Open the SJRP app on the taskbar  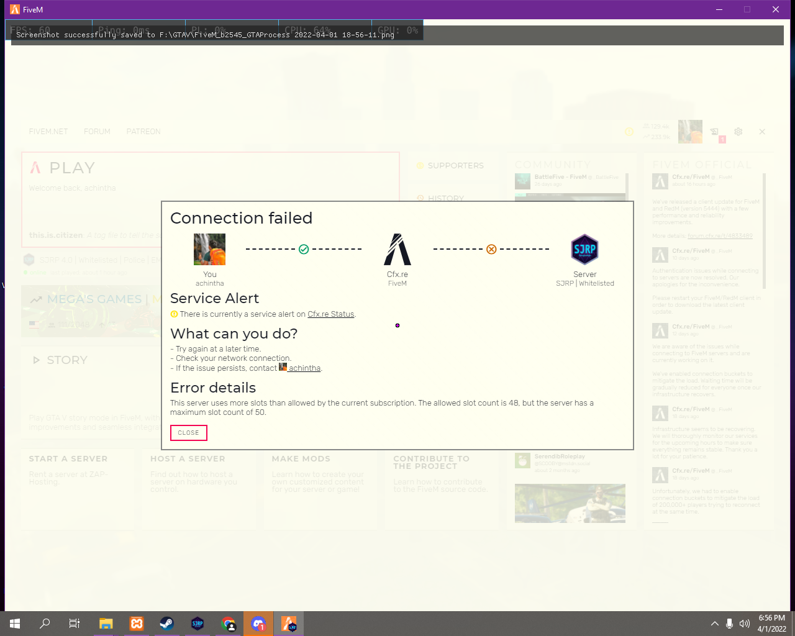click(x=198, y=624)
